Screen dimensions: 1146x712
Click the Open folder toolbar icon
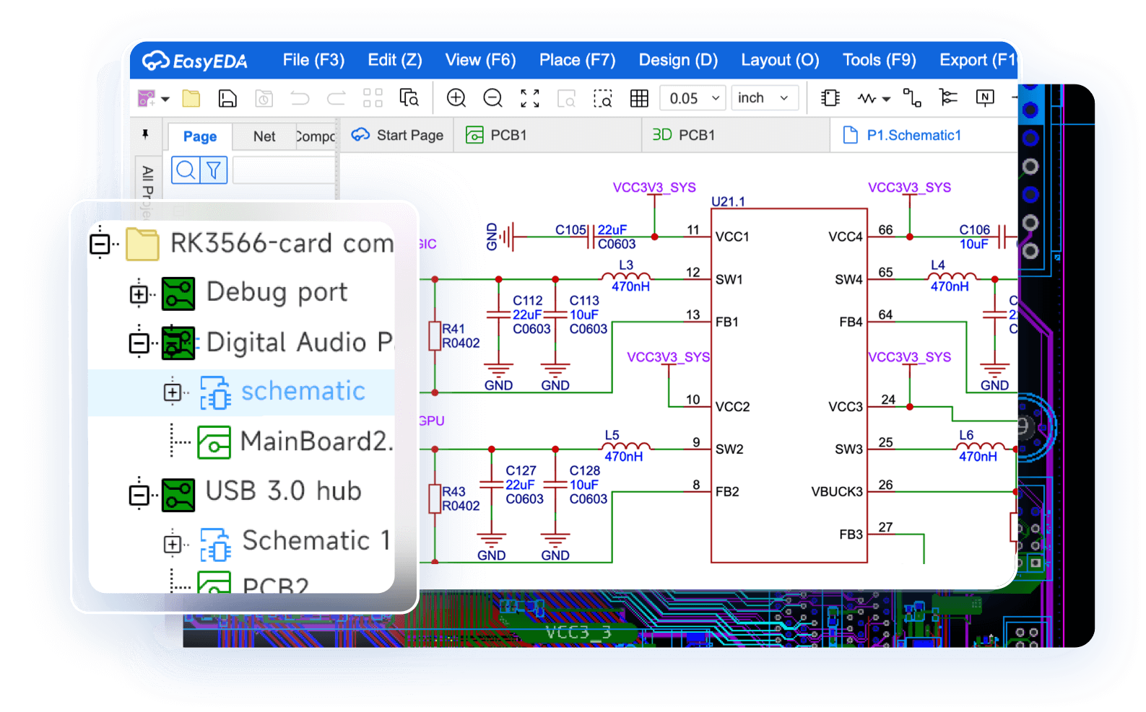pos(191,98)
